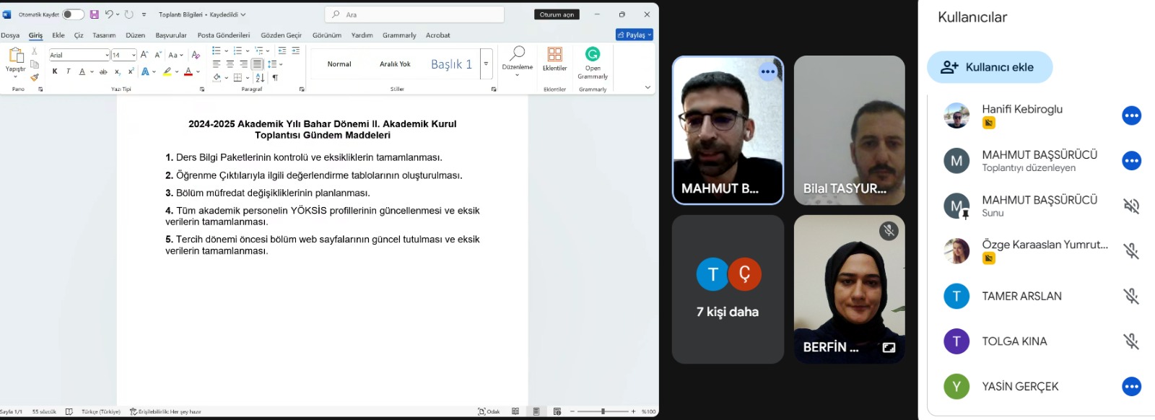Screen dimensions: 1155x420
Task: Click the justify alignment icon
Action: (x=257, y=64)
